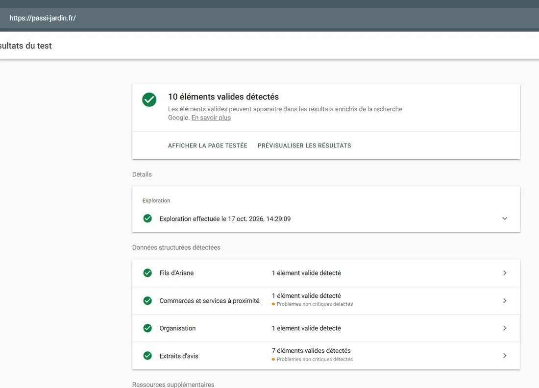The image size is (539, 388).
Task: Click the tested URL passi-jardin.fr
Action: tap(43, 18)
